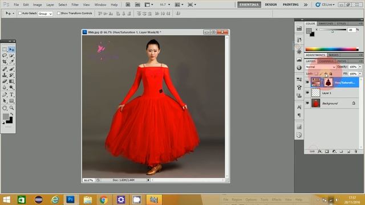This screenshot has height=205, width=365.
Task: Select the Crop tool
Action: pyautogui.click(x=5, y=61)
